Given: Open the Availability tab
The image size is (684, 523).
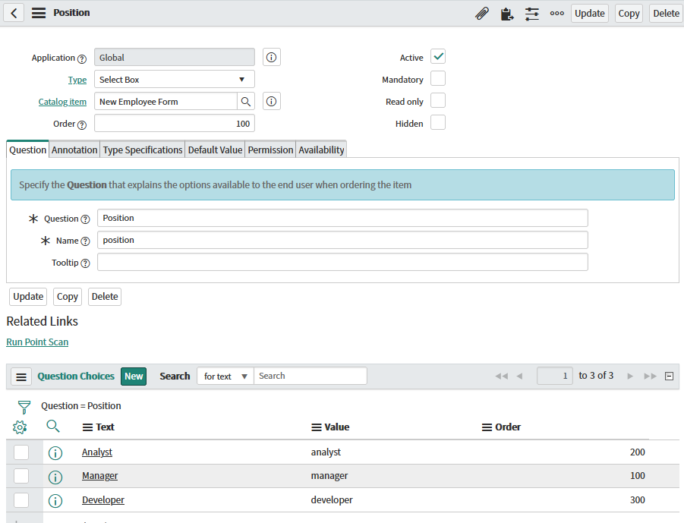Looking at the screenshot, I should pyautogui.click(x=321, y=150).
